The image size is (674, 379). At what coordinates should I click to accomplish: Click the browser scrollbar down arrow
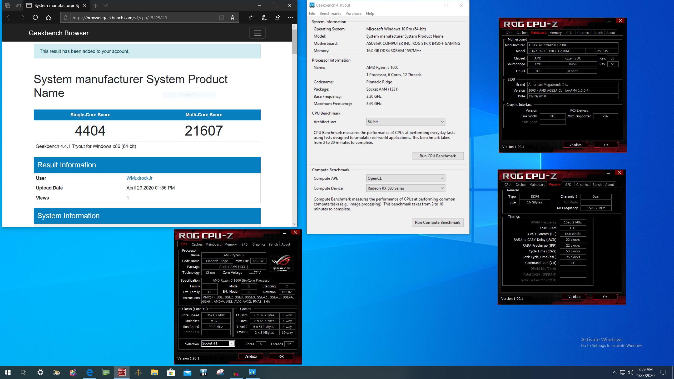[x=294, y=224]
